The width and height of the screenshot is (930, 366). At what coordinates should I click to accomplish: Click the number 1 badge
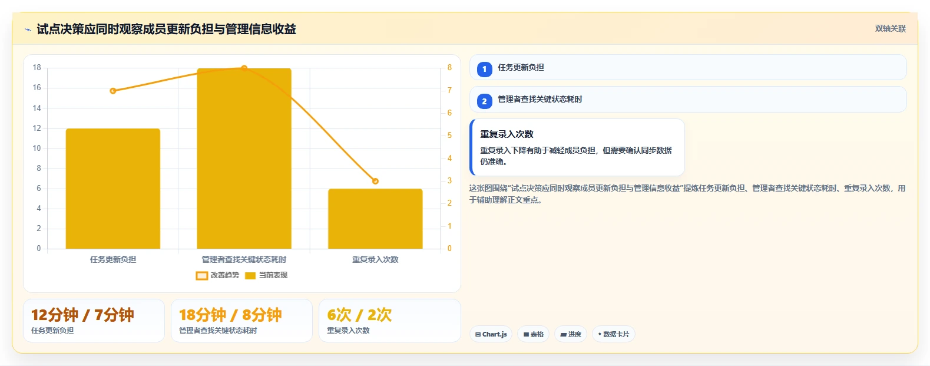[484, 69]
